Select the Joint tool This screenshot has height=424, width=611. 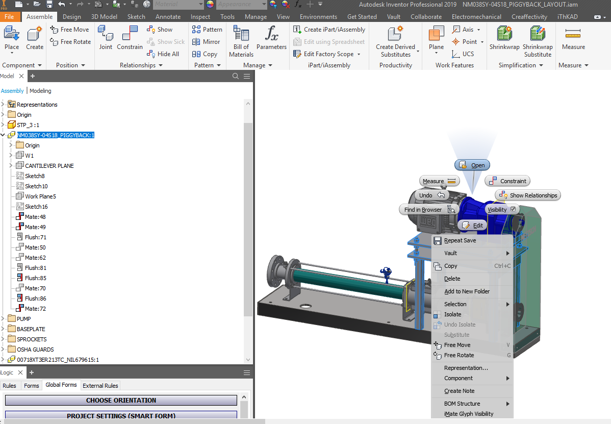106,38
